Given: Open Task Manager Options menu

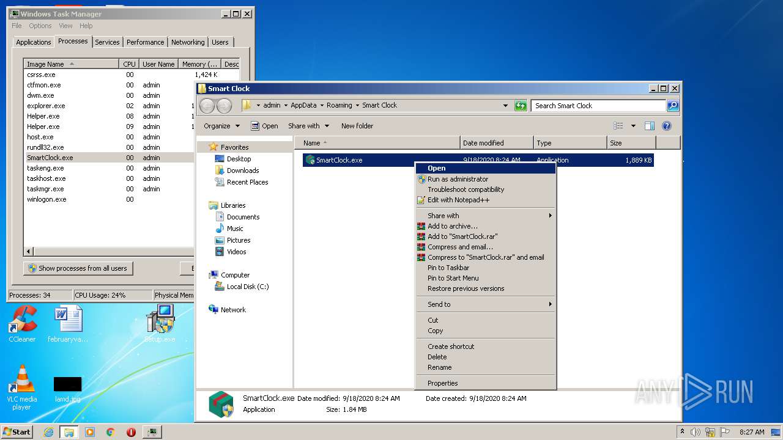Looking at the screenshot, I should click(40, 26).
